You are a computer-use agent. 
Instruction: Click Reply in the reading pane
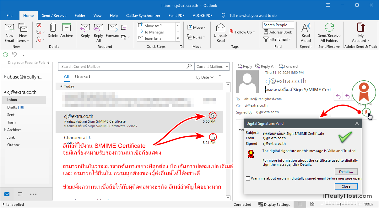[x=245, y=66]
